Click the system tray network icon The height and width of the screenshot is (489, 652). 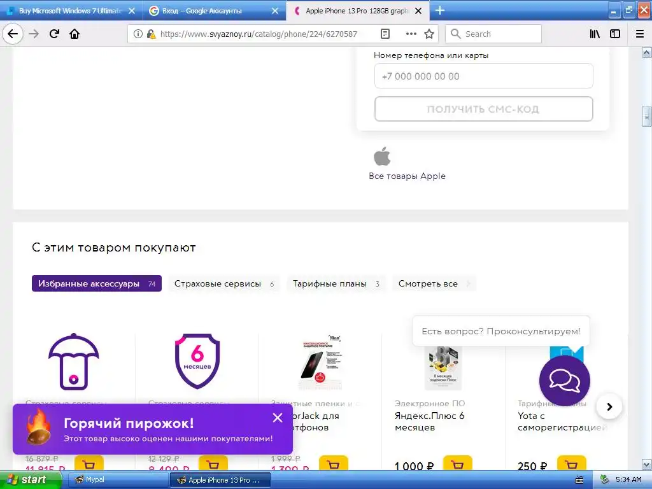click(x=604, y=480)
